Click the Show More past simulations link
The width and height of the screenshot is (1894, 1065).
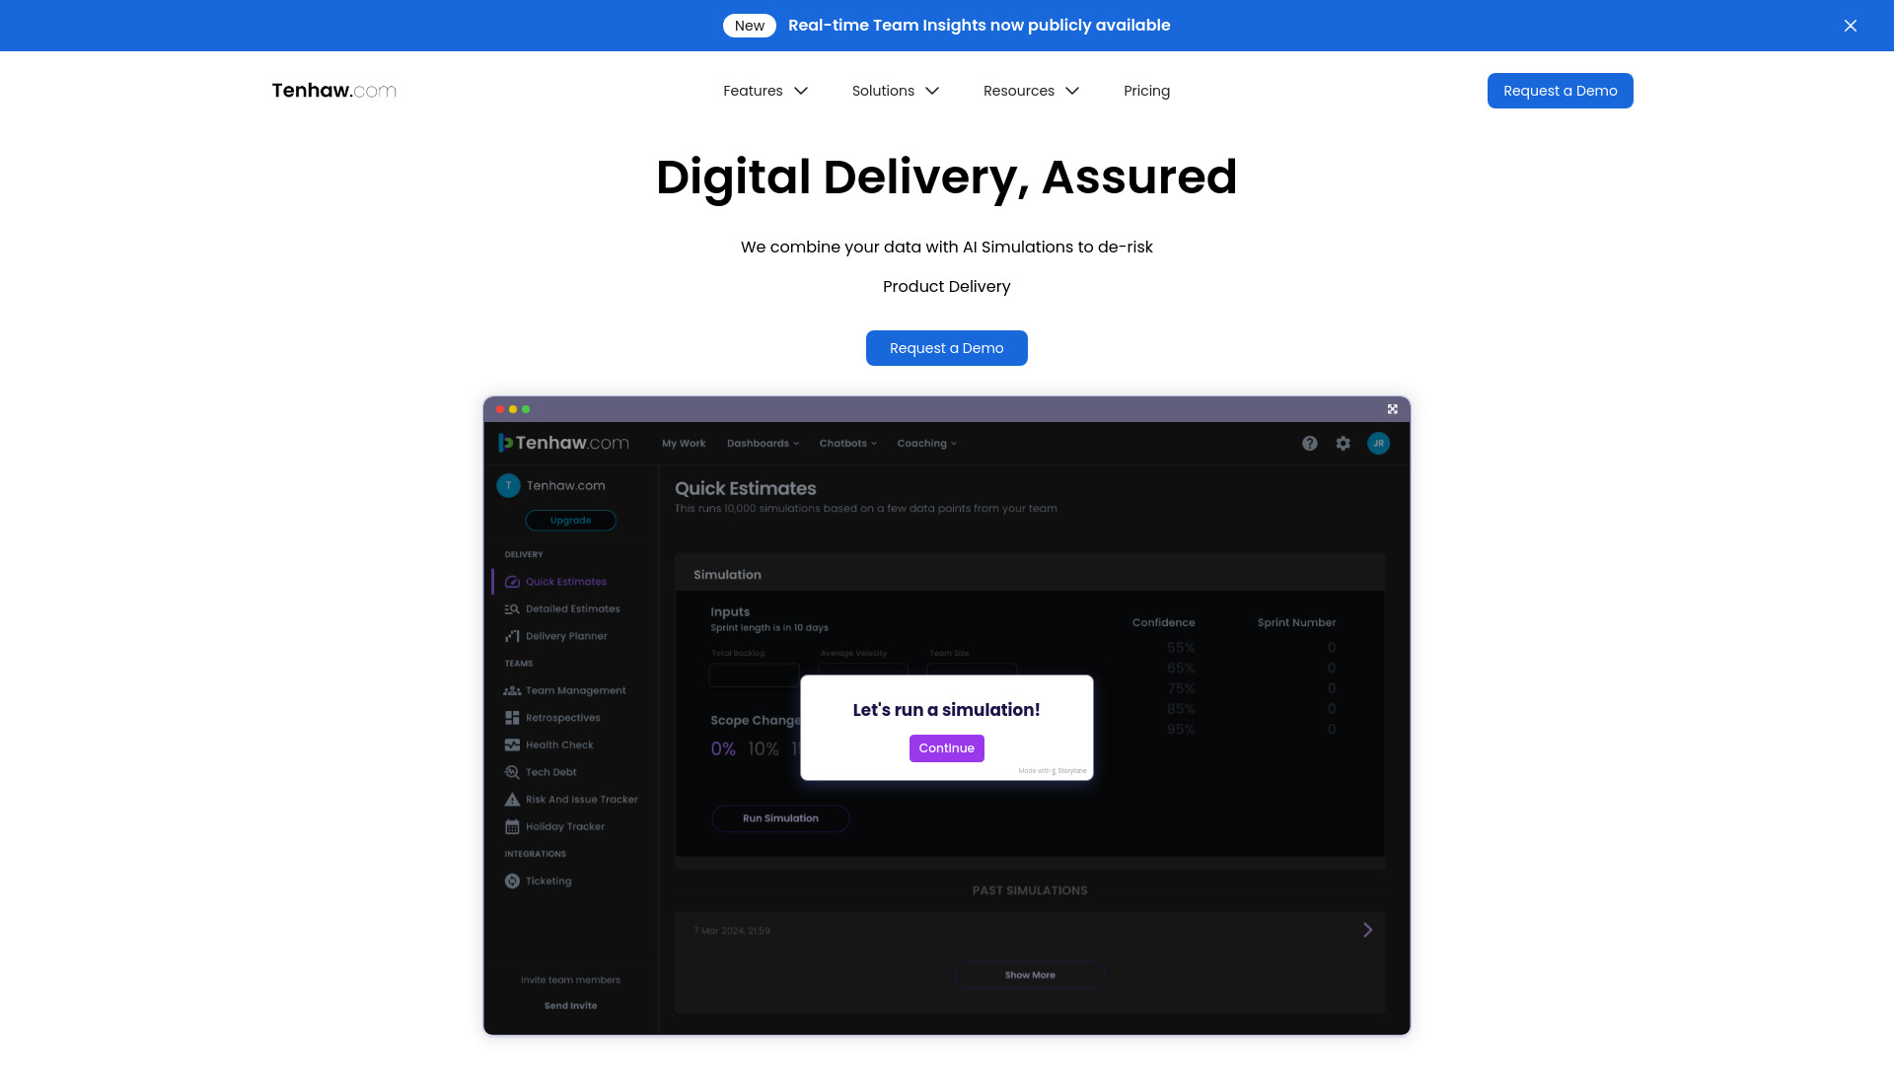1029,974
